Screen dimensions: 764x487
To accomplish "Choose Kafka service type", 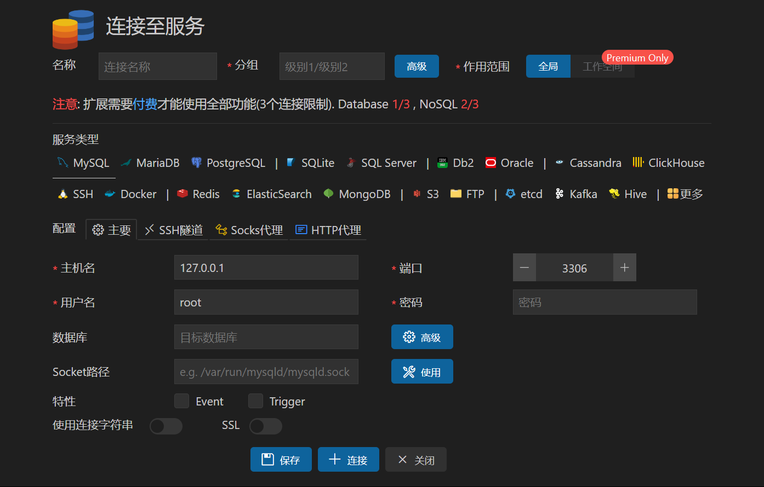I will tap(576, 194).
